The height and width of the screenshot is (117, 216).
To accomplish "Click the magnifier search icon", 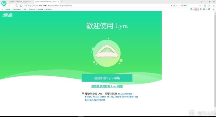I will point(200,6).
